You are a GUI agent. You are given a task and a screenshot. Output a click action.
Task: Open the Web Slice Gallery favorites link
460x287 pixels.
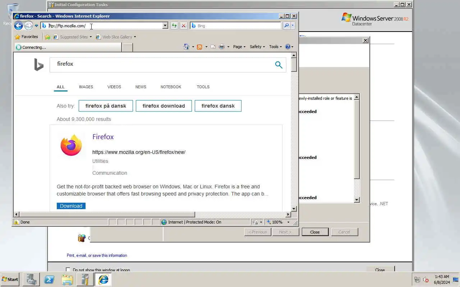116,37
